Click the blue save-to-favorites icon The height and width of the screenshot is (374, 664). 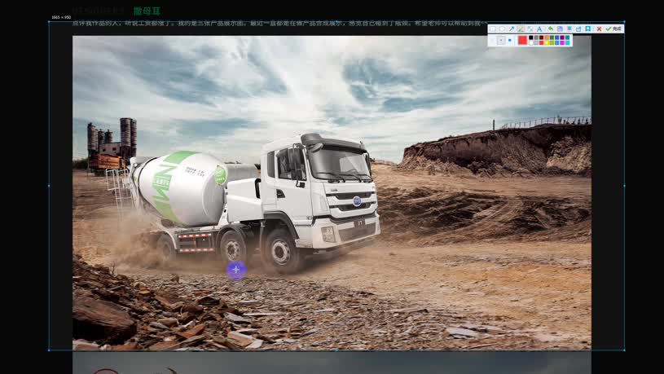point(587,29)
